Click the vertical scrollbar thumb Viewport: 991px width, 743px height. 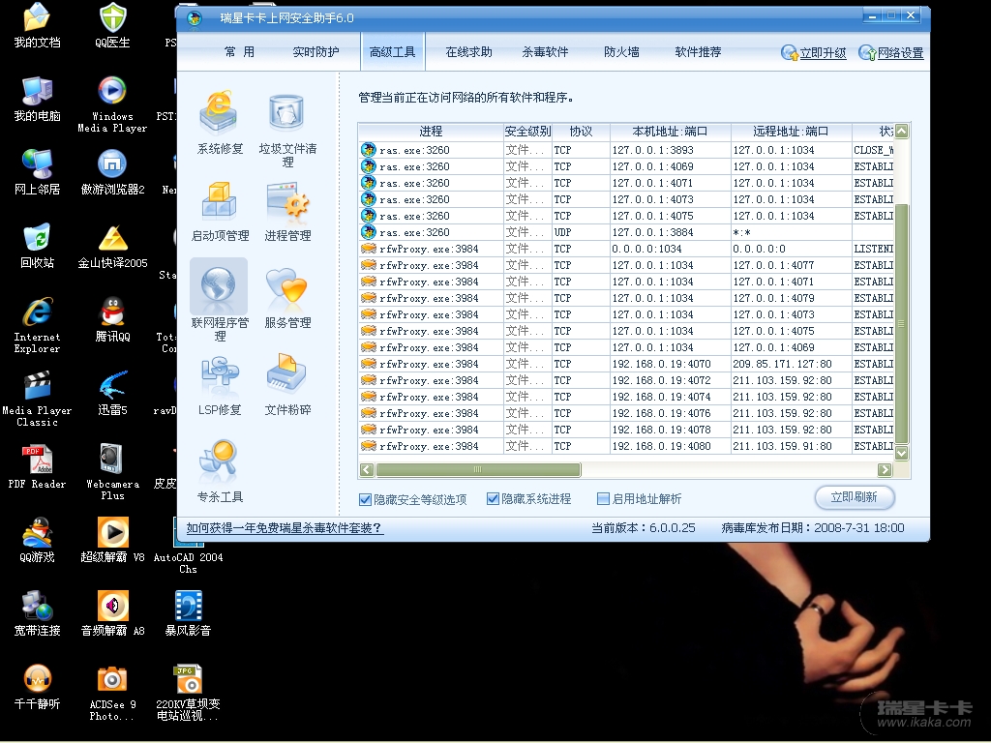[x=901, y=324]
